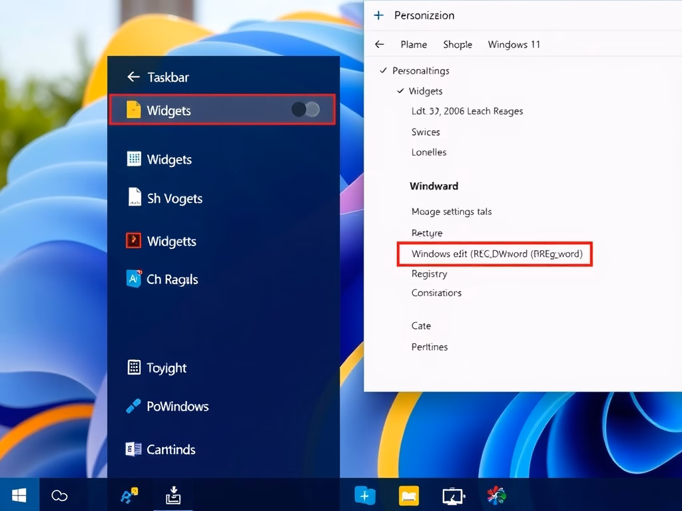Open the Windows Start button

coord(19,495)
